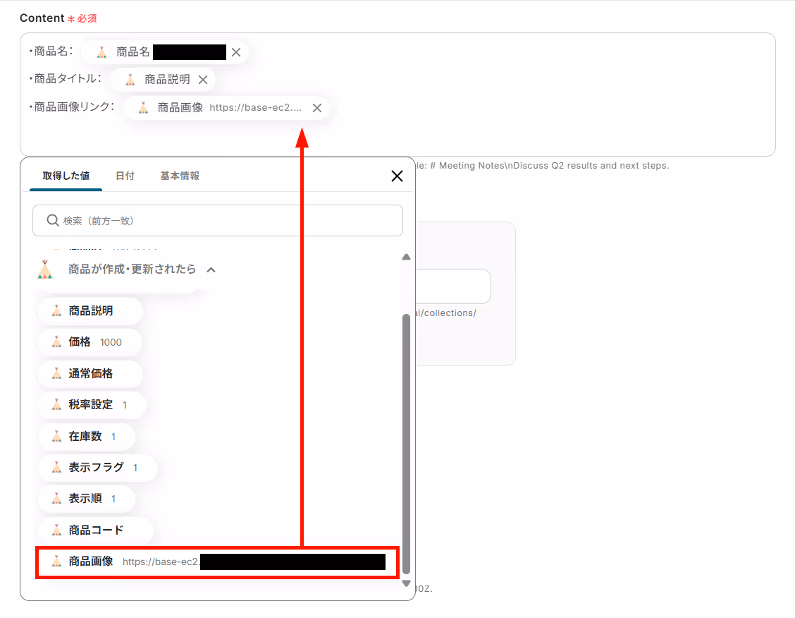795x618 pixels.
Task: Remove the 商品画像 chip from Content
Action: pos(317,108)
